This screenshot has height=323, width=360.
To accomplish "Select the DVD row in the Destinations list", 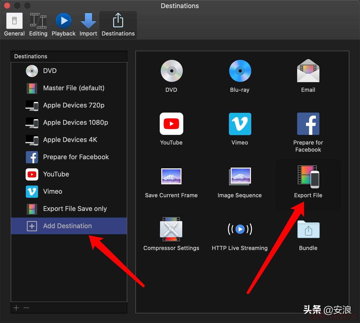I will [69, 71].
